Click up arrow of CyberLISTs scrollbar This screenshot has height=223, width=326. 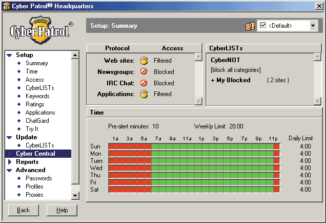(317, 57)
